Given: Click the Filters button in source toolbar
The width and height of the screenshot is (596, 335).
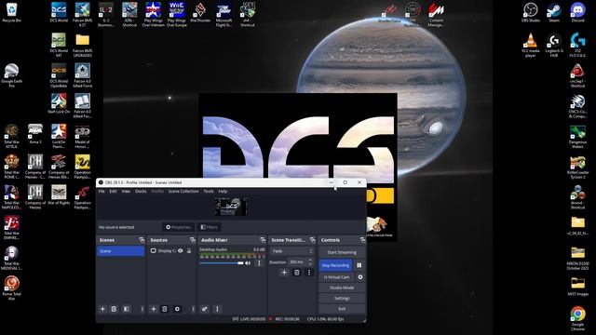Looking at the screenshot, I should [209, 227].
